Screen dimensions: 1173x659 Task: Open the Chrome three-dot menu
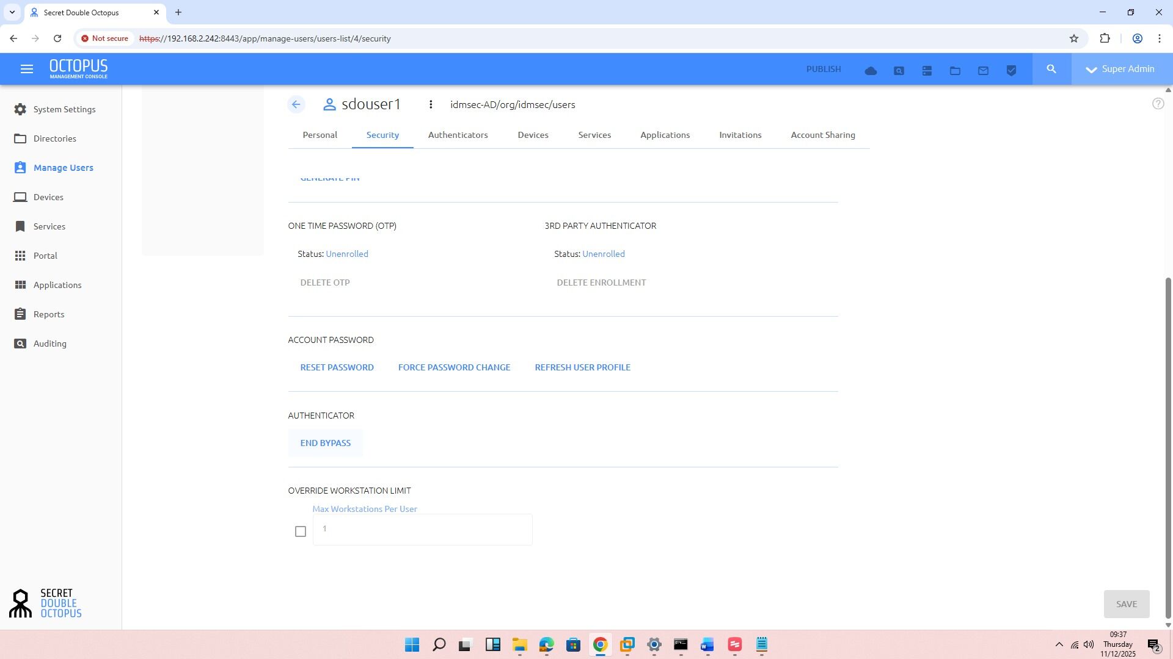(1159, 38)
